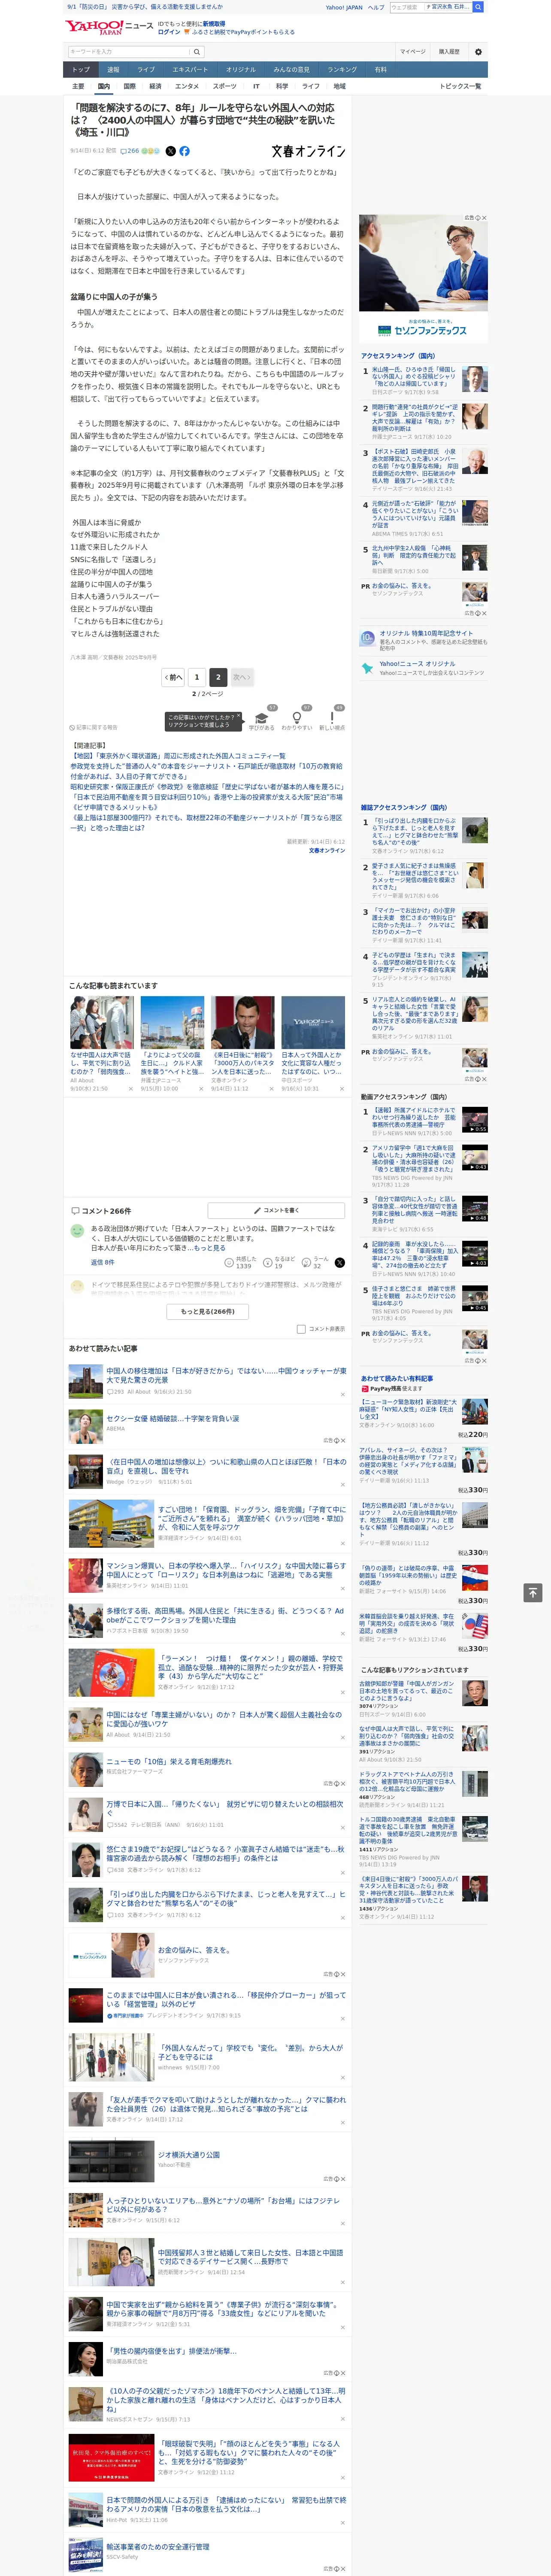The image size is (551, 2576).
Task: Select page 1 in pagination
Action: coord(197,677)
